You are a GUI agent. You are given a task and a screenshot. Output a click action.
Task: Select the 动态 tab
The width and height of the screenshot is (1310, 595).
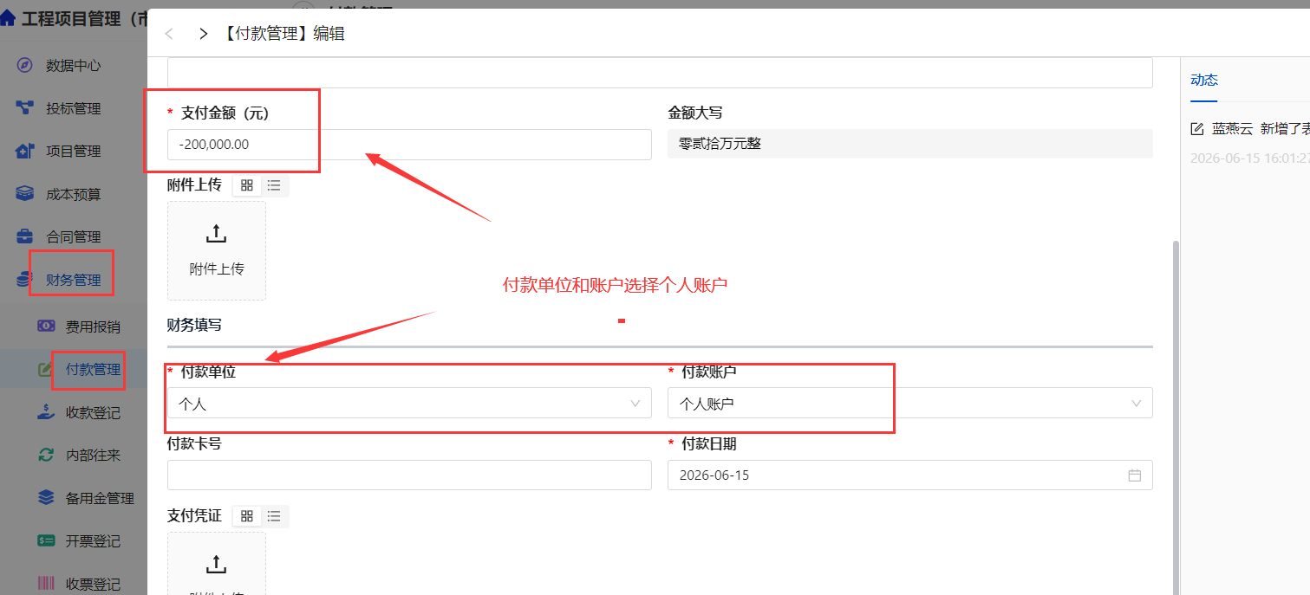coord(1204,80)
